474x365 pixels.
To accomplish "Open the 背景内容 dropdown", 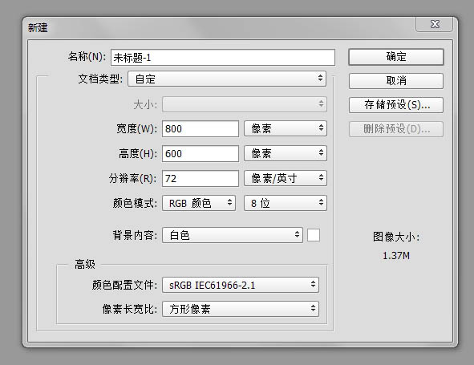I will pos(233,235).
